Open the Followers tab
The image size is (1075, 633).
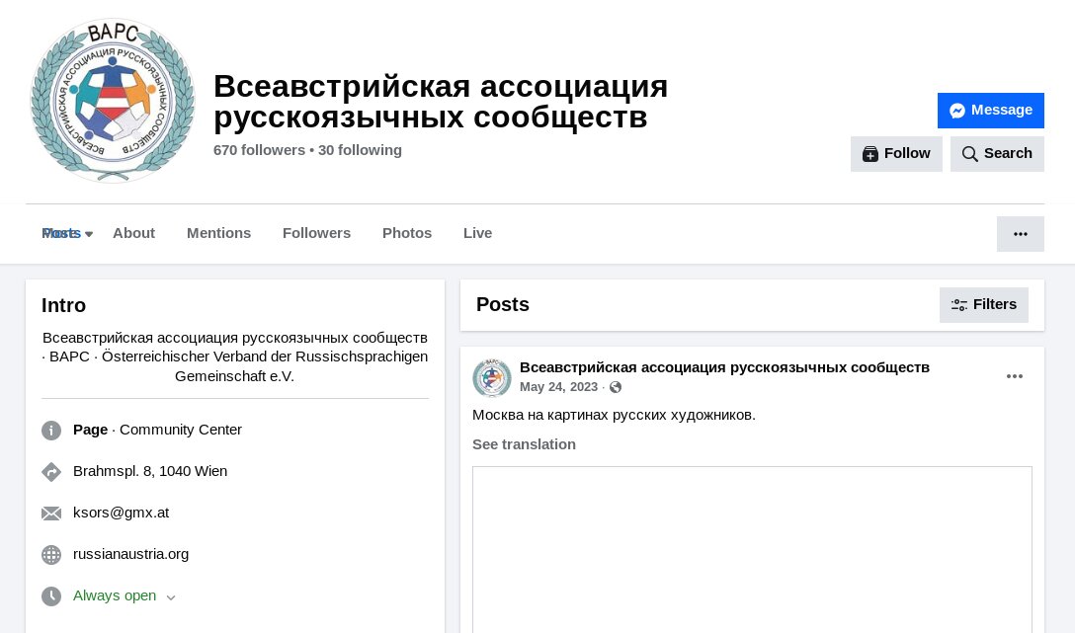(x=316, y=233)
